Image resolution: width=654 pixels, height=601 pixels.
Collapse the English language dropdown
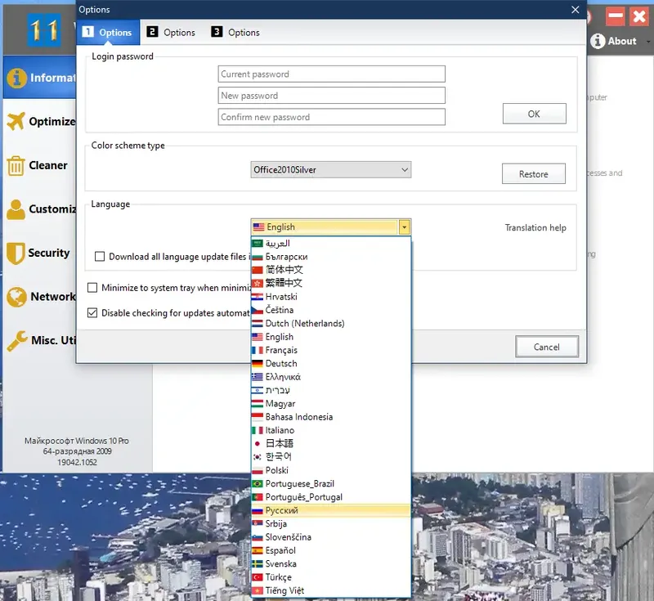pyautogui.click(x=404, y=226)
